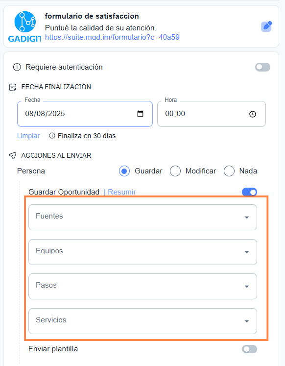Enable the Requiere autenticación toggle
Screen dimensions: 285x366
(262, 67)
